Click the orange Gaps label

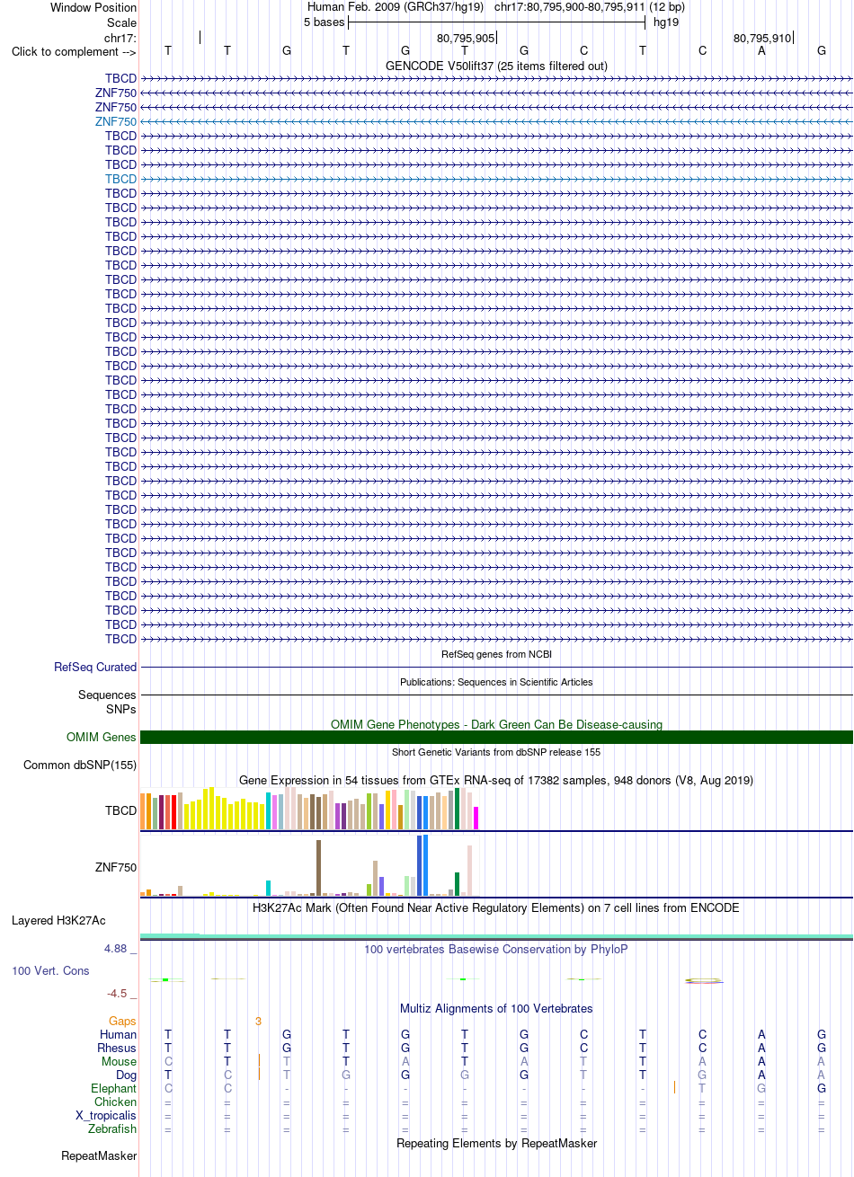click(123, 1022)
